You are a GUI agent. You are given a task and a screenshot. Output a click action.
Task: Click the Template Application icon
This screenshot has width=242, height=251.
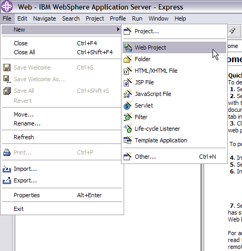tap(127, 140)
